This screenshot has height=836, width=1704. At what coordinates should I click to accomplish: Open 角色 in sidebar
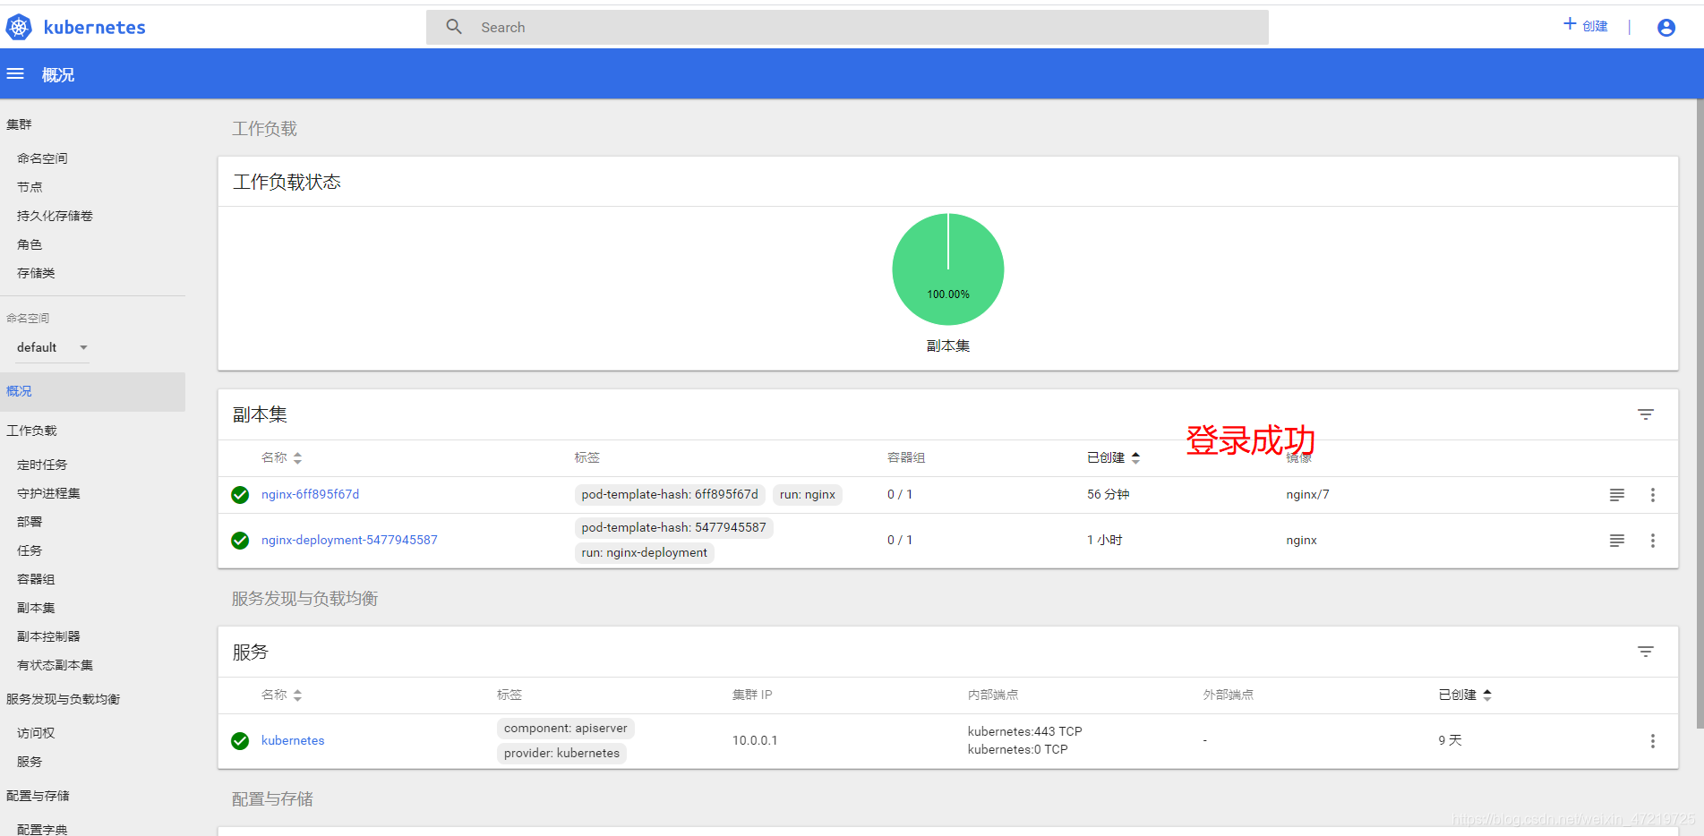[30, 244]
